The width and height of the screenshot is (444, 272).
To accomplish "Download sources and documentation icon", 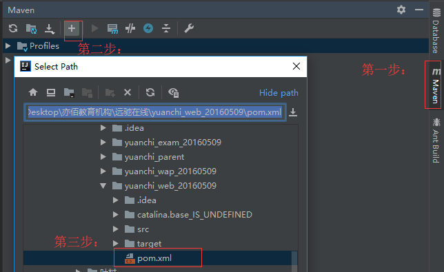I will click(x=50, y=29).
